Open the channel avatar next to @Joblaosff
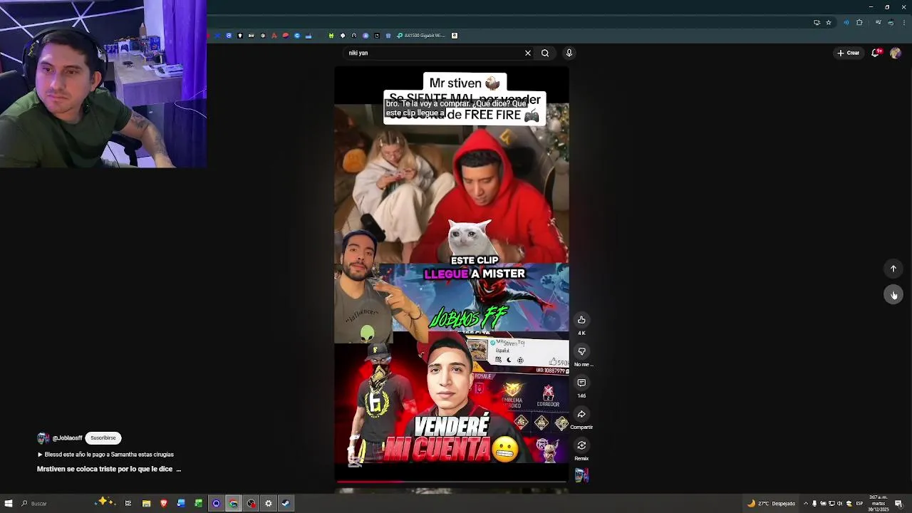The image size is (912, 513). tap(43, 438)
